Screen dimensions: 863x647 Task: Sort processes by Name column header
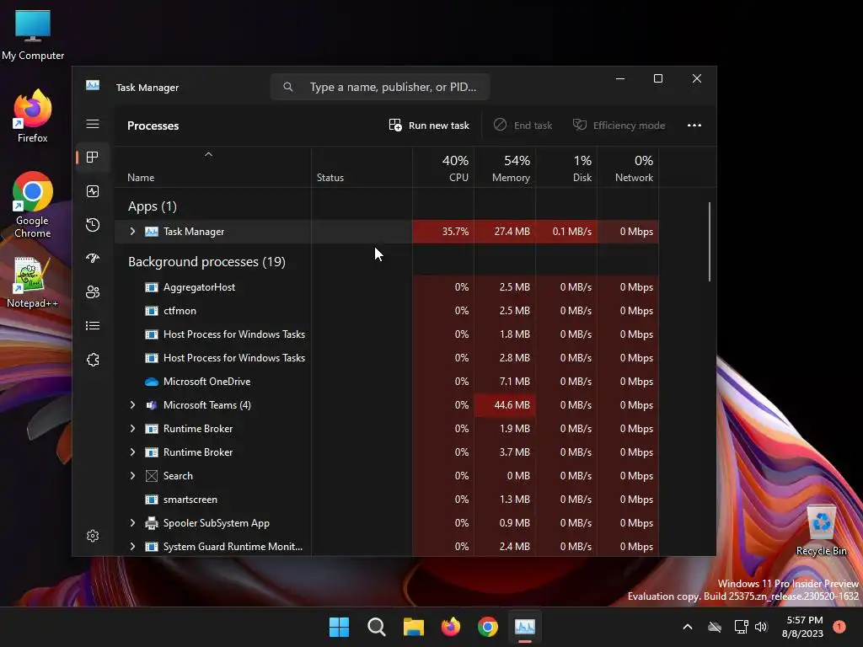[x=212, y=168]
